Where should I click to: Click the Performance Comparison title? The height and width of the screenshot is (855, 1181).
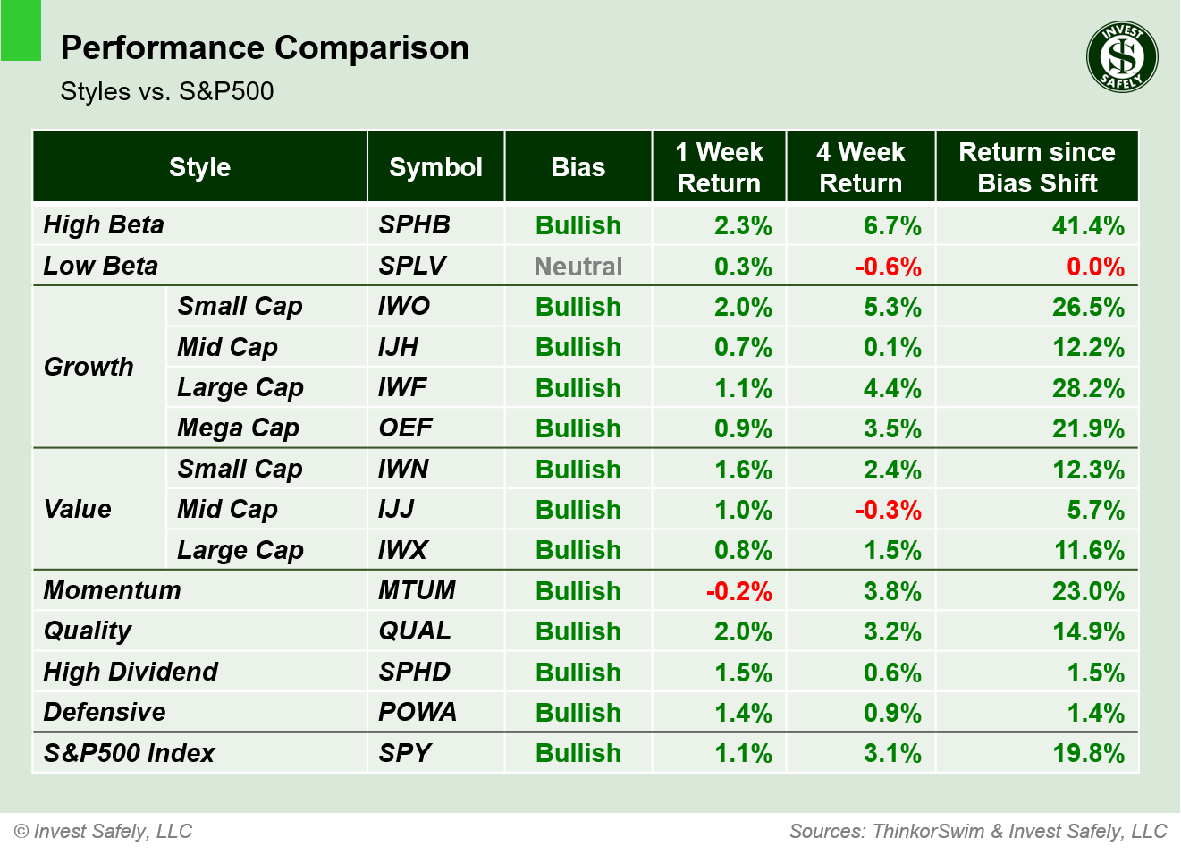[265, 47]
